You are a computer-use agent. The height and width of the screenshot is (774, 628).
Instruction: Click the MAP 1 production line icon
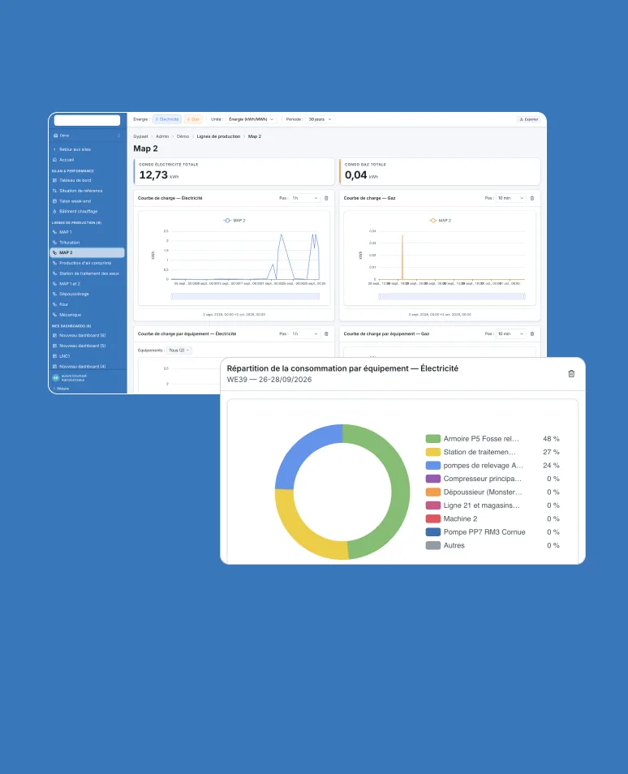click(x=55, y=232)
